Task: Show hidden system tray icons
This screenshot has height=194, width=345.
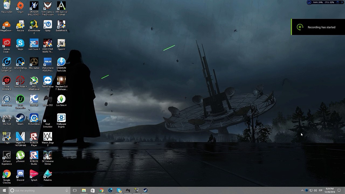Action: [x=302, y=190]
